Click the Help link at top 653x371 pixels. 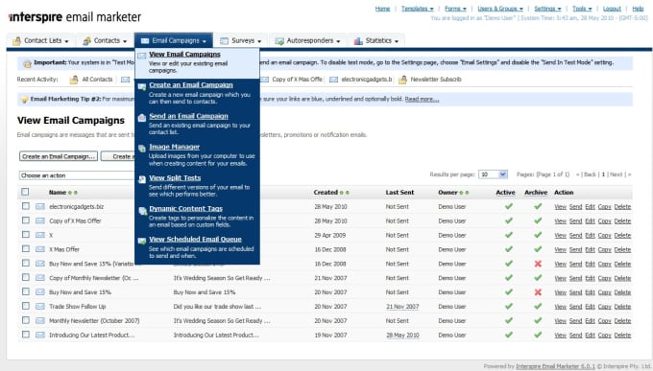(638, 9)
